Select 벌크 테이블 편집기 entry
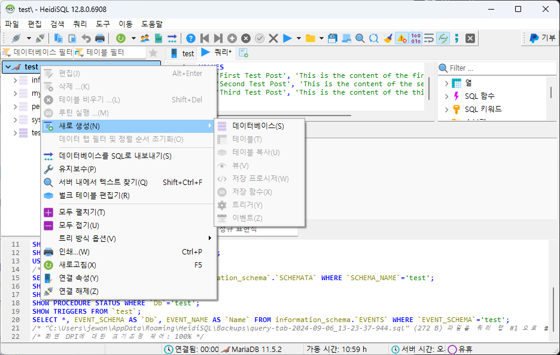This screenshot has height=355, width=560. (x=129, y=196)
